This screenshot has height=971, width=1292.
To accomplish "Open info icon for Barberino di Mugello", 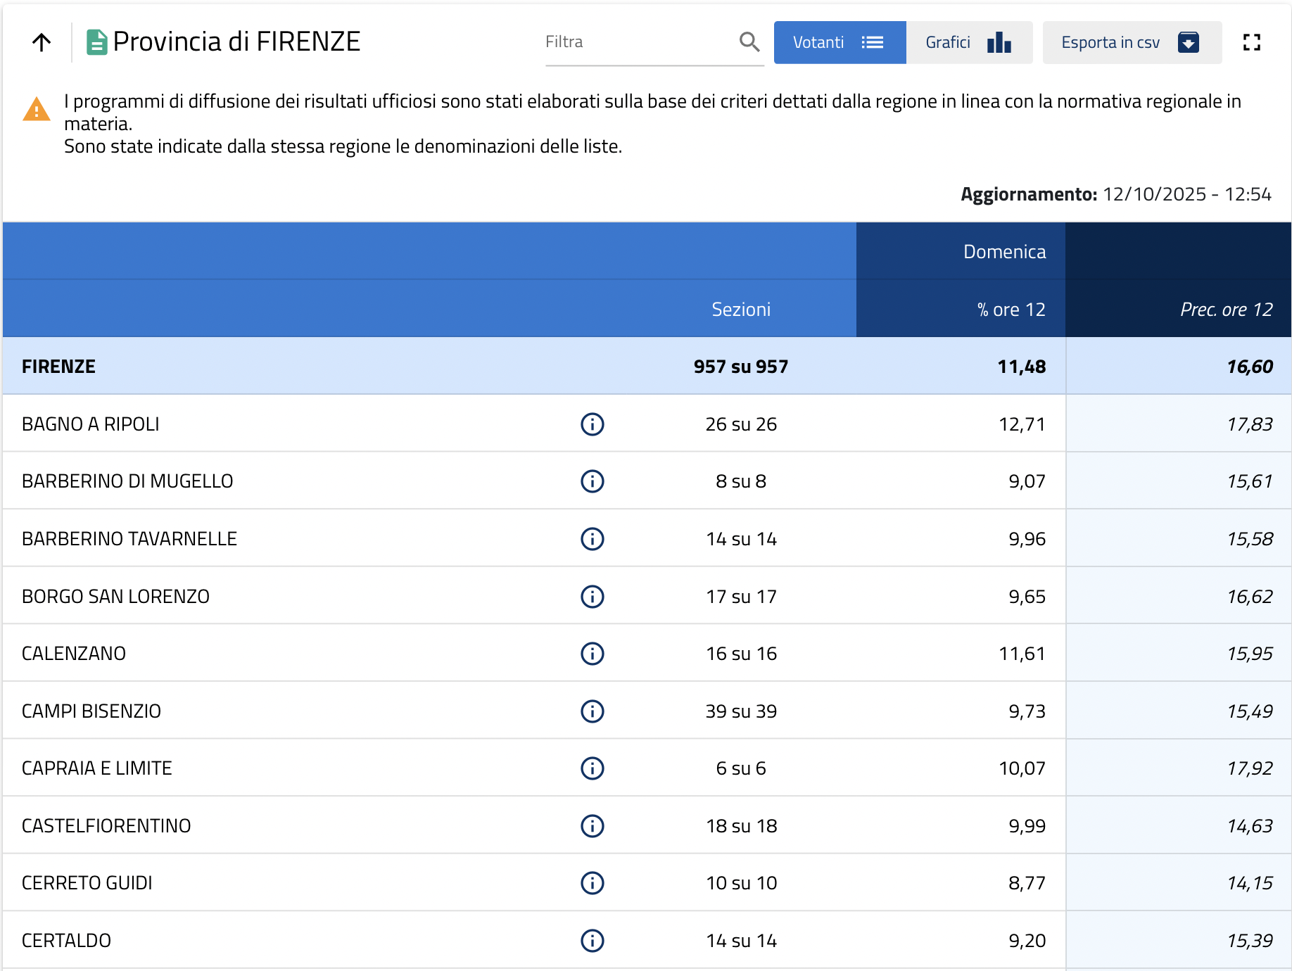I will click(592, 481).
